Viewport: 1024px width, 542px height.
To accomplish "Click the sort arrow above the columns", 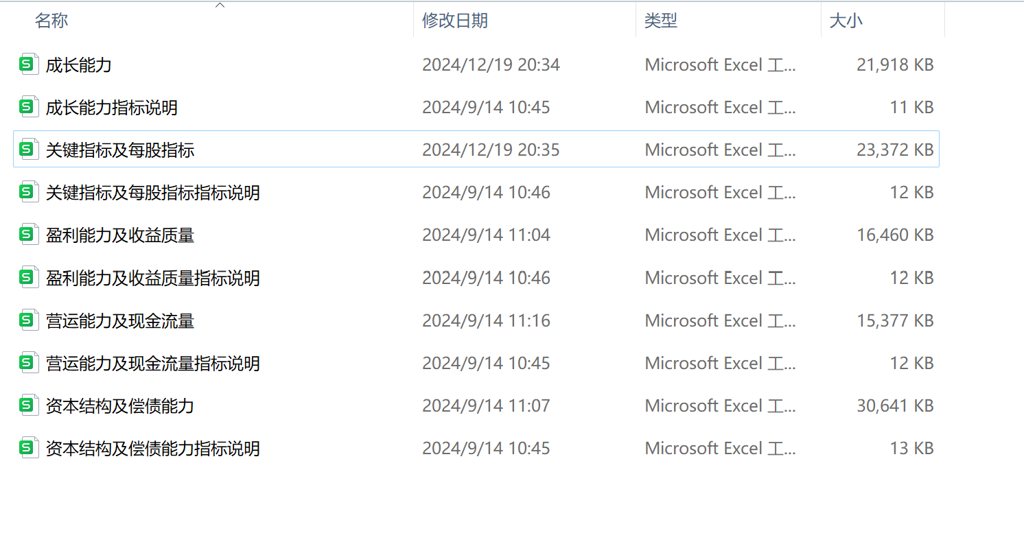I will pos(220,5).
